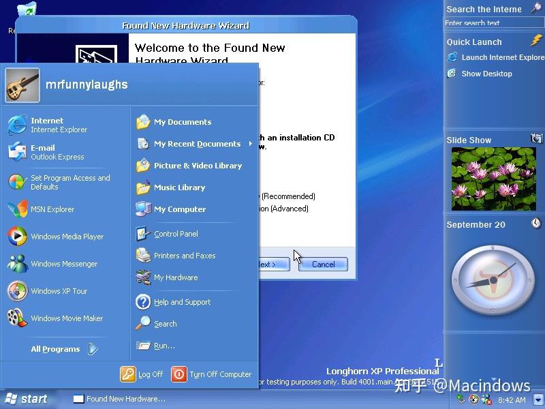Click the Start button

(x=27, y=399)
